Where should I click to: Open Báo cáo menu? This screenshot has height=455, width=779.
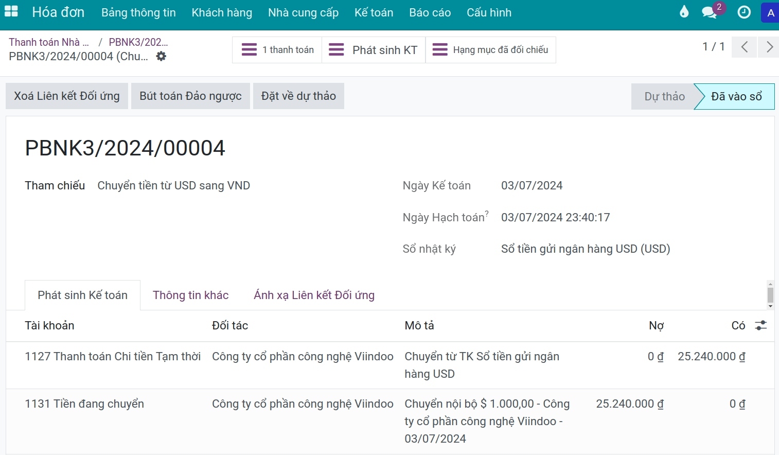coord(430,13)
